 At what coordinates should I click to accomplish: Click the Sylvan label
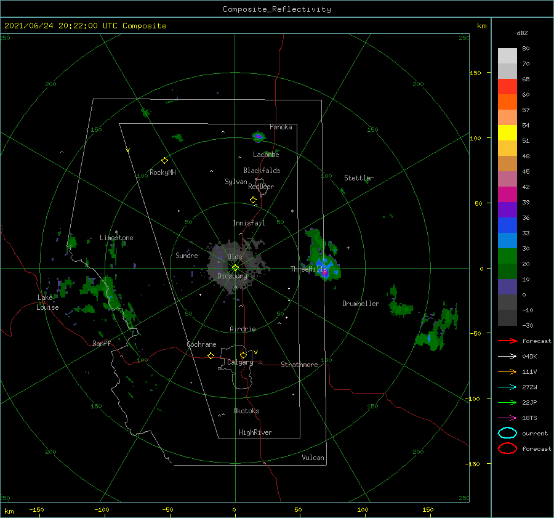point(236,182)
